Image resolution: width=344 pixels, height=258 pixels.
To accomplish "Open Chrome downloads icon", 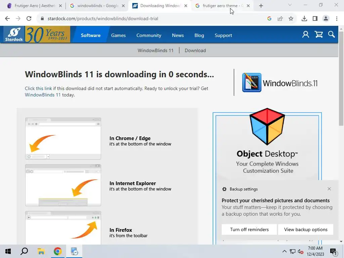I will [x=304, y=19].
